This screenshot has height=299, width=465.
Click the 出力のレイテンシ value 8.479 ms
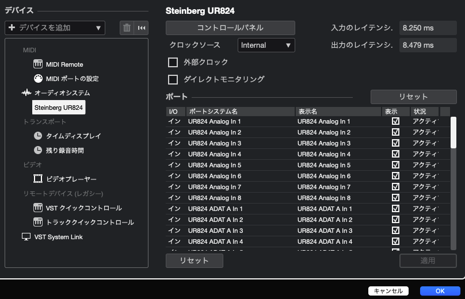tap(428, 45)
